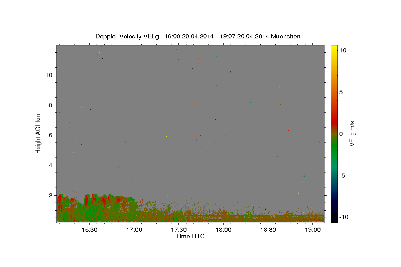Click the "Height AGL km" axis label
This screenshot has height=267, width=401.
click(x=38, y=133)
